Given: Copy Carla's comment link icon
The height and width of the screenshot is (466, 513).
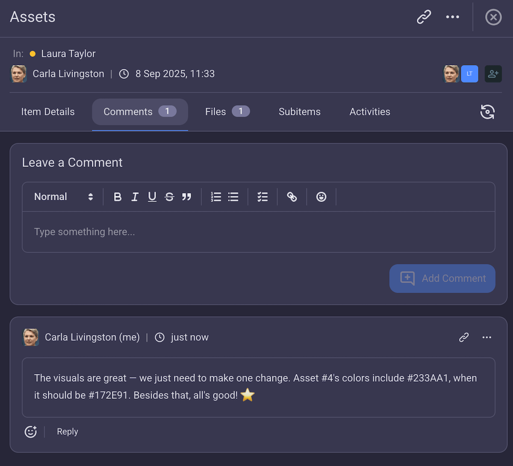Looking at the screenshot, I should [x=464, y=337].
